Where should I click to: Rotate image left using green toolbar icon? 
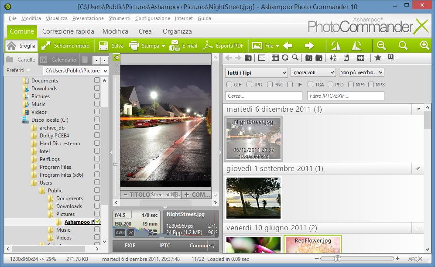tap(336, 46)
